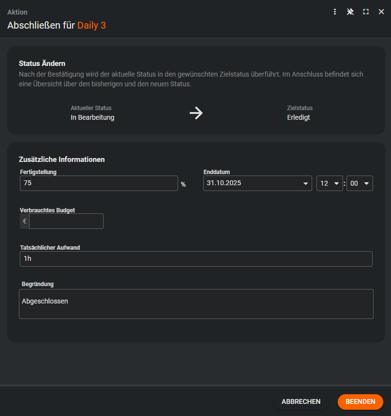The width and height of the screenshot is (391, 416).
Task: Expand dialog to fullscreen
Action: (366, 12)
